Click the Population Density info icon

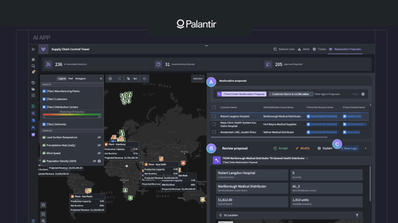click(99, 161)
